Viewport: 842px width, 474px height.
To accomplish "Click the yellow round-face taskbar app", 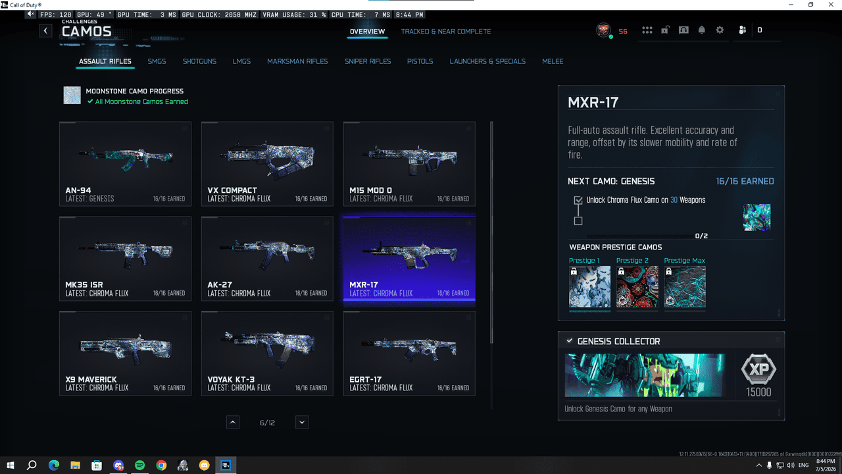I will tap(205, 465).
